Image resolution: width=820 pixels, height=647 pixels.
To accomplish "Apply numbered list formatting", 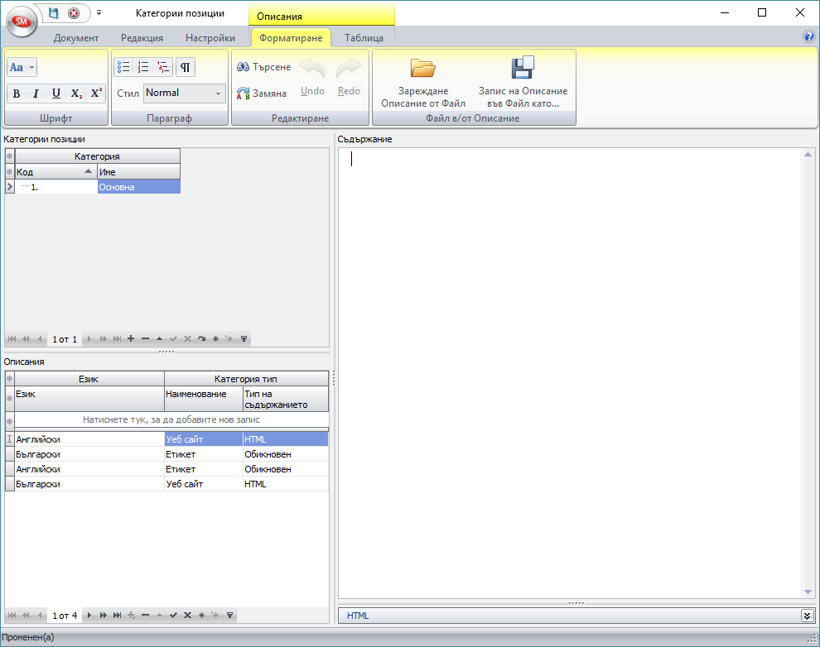I will point(143,67).
